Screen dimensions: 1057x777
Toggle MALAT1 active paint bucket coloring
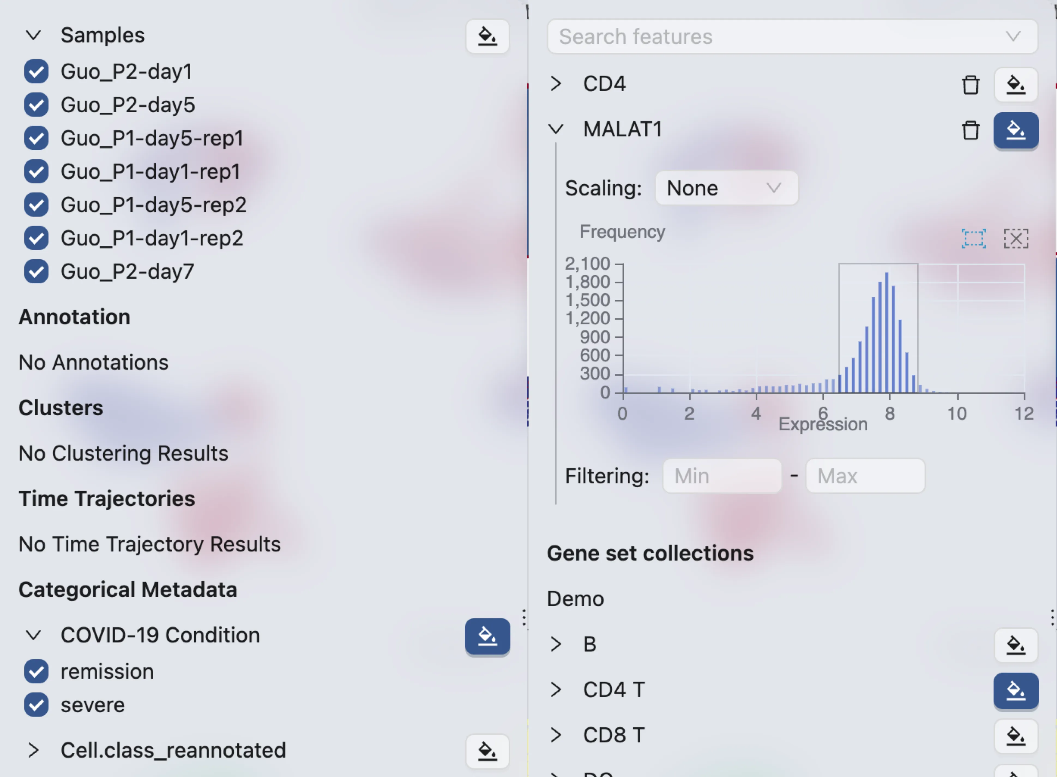pyautogui.click(x=1016, y=130)
